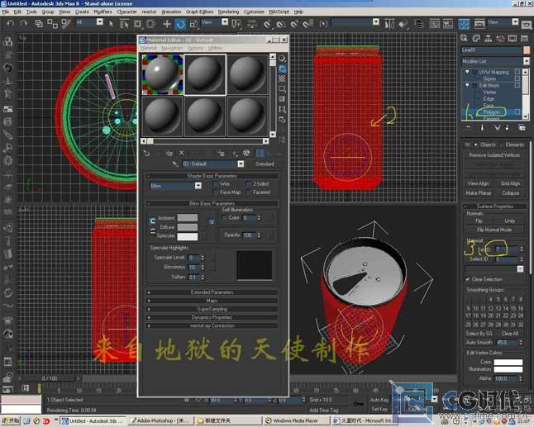This screenshot has width=534, height=427.
Task: Enable the Faceted checkbox
Action: (x=249, y=192)
